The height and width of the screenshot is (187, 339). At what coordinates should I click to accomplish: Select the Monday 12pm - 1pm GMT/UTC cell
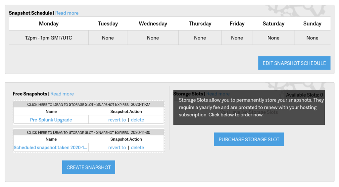tap(49, 38)
